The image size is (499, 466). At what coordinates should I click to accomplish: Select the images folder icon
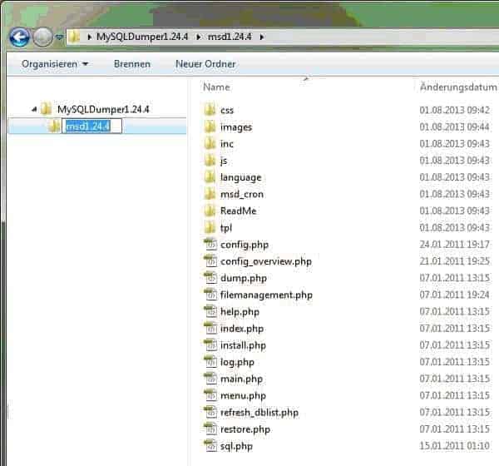[x=210, y=126]
